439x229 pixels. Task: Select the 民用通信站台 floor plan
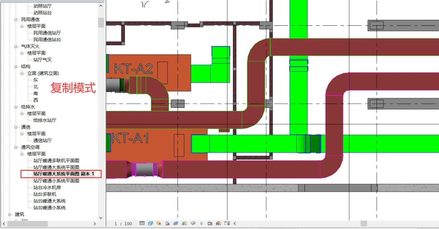point(47,40)
